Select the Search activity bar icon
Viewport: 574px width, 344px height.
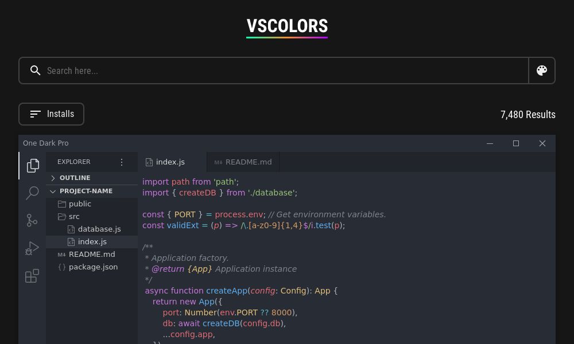[33, 193]
